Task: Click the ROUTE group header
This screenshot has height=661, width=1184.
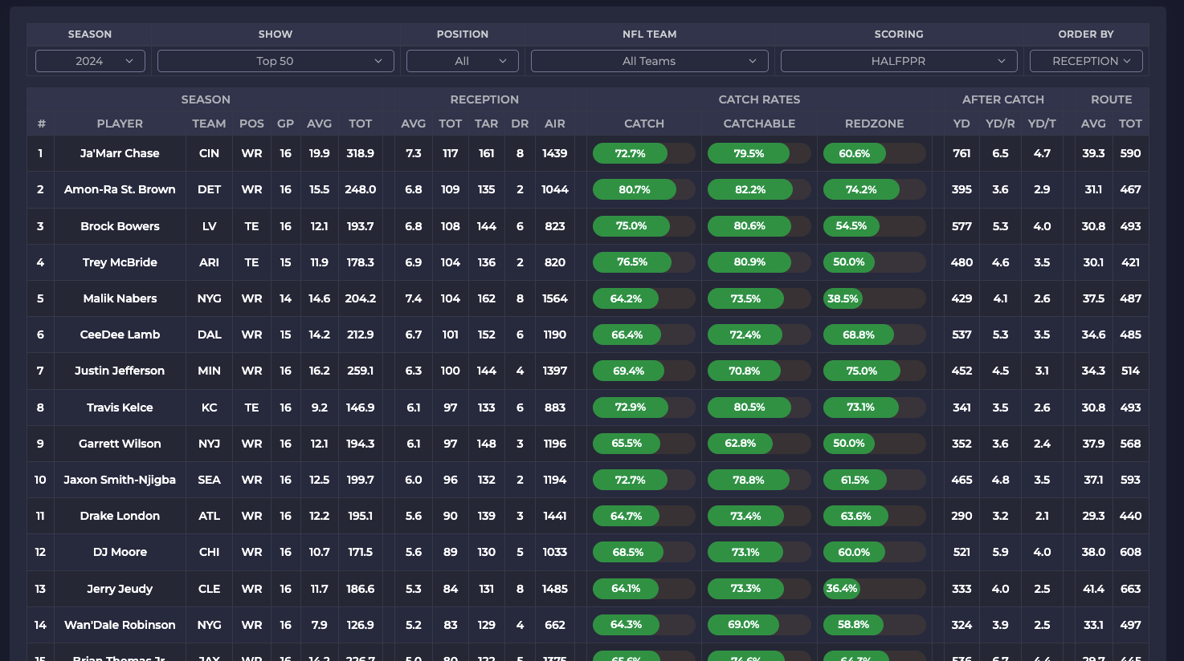Action: (x=1112, y=99)
